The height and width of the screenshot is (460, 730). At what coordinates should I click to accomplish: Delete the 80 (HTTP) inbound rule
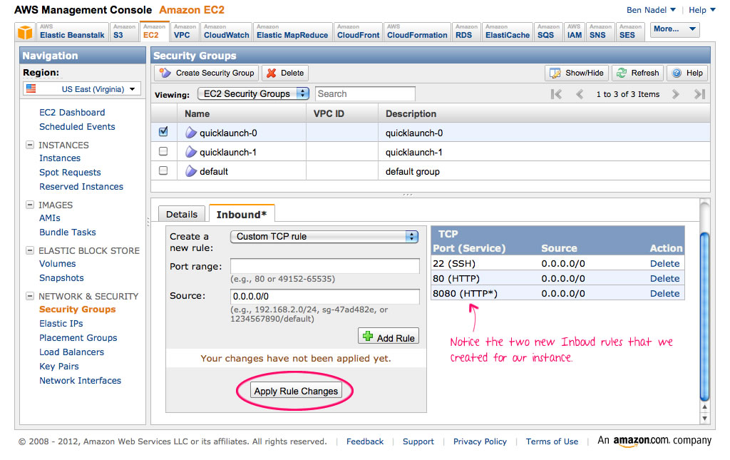click(x=664, y=278)
